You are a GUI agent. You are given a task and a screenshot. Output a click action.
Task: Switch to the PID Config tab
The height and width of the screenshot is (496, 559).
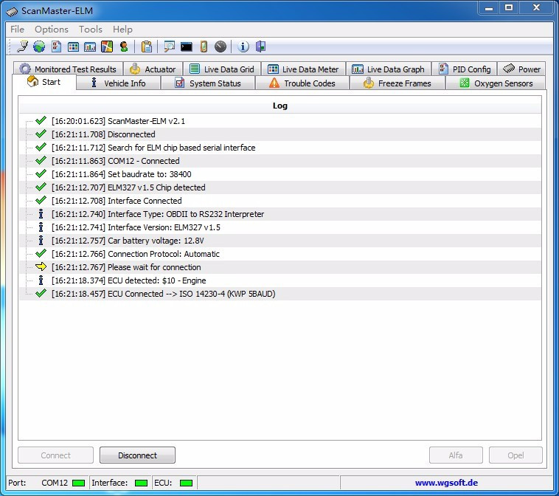[465, 69]
